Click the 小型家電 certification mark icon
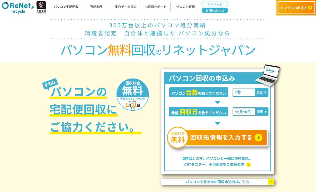This screenshot has width=316, height=192. [x=41, y=7]
